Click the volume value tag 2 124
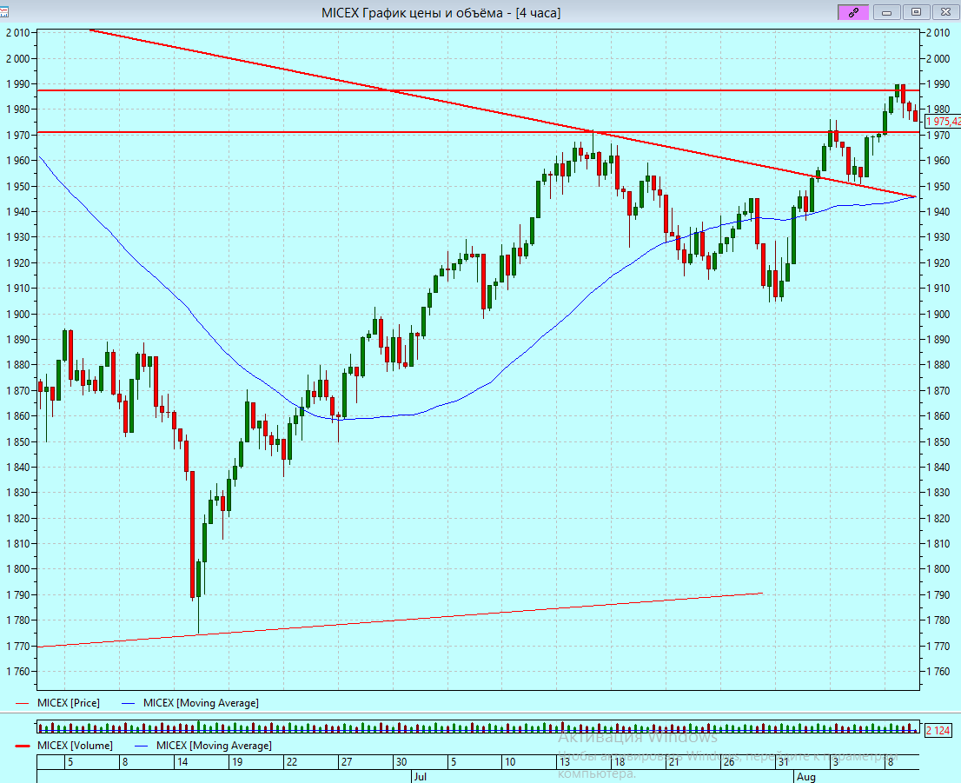The height and width of the screenshot is (783, 961). [x=938, y=730]
